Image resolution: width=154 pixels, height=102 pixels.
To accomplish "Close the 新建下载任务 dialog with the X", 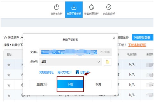I will pyautogui.click(x=114, y=38).
